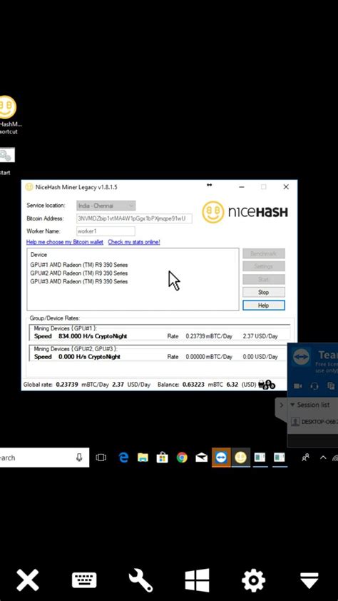
Task: Click the Device column header
Action: 39,255
